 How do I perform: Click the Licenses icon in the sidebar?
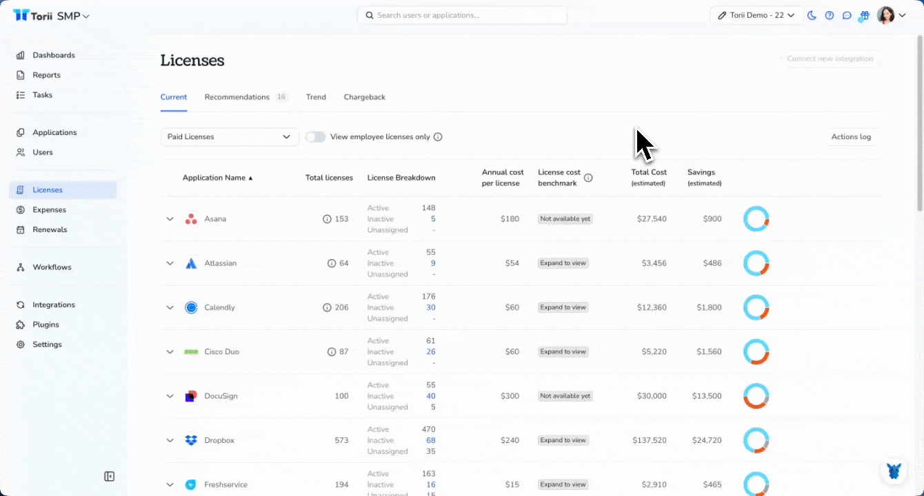20,190
